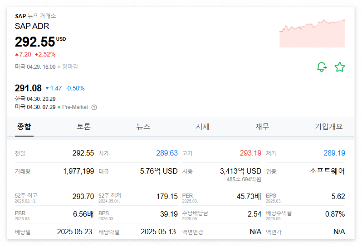Click the current price 292.55
Image resolution: width=362 pixels, height=246 pixels.
tap(35, 42)
